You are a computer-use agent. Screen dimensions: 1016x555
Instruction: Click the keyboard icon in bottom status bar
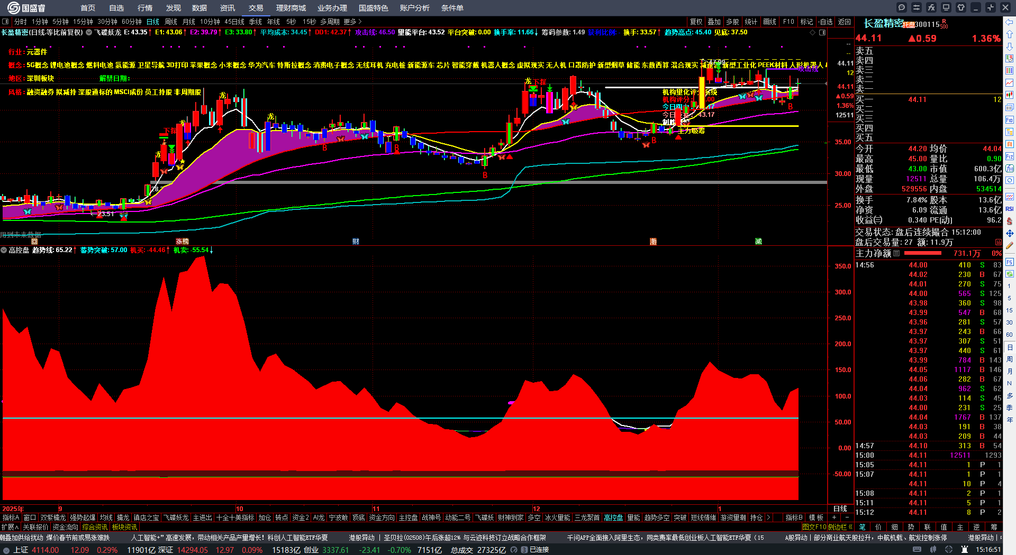[x=917, y=550]
